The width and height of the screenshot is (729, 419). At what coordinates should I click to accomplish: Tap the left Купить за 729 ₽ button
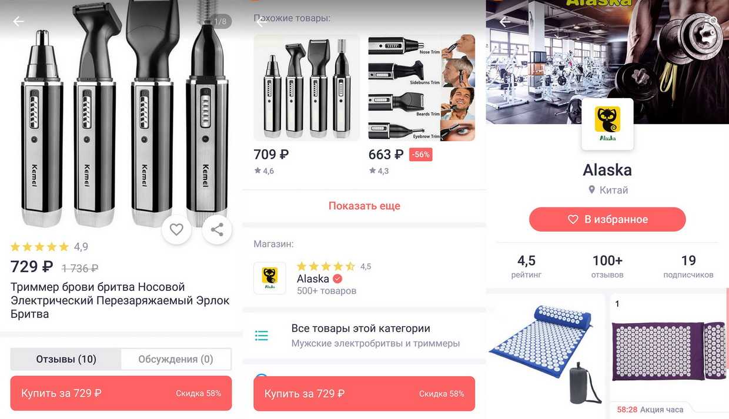(x=121, y=393)
